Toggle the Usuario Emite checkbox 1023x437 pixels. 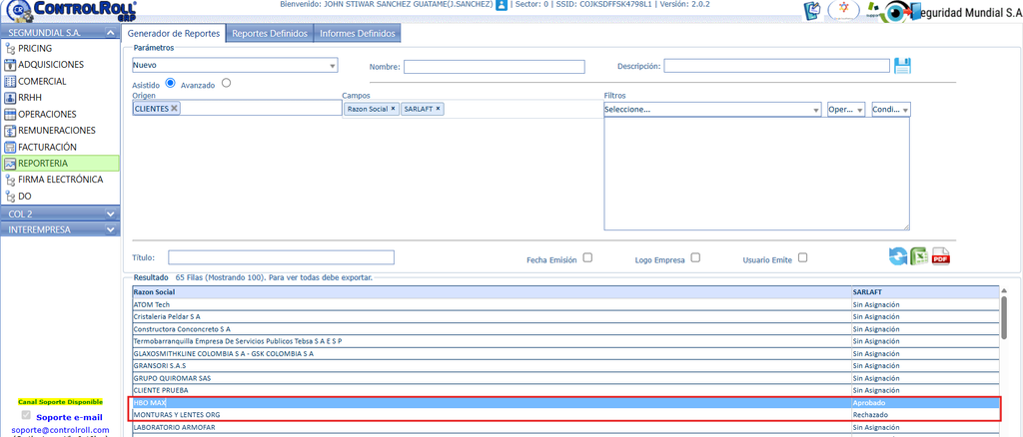click(x=803, y=257)
